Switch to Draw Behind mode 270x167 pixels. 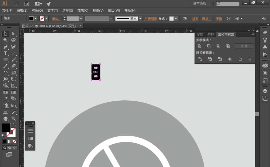click(10, 148)
